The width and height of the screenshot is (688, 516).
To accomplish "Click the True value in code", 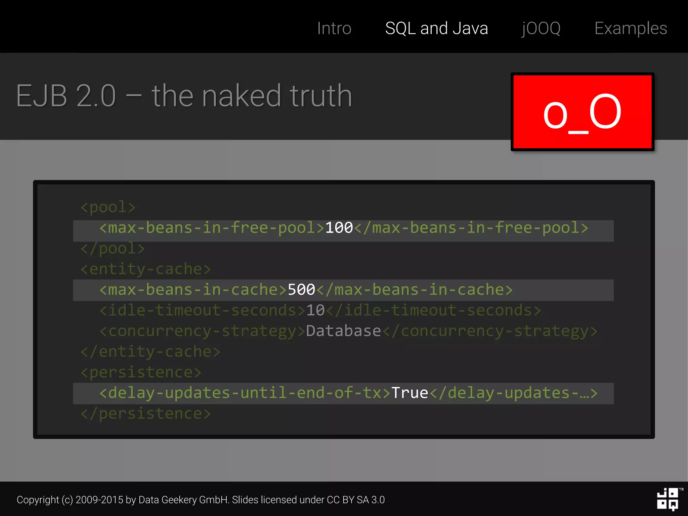I will 410,393.
